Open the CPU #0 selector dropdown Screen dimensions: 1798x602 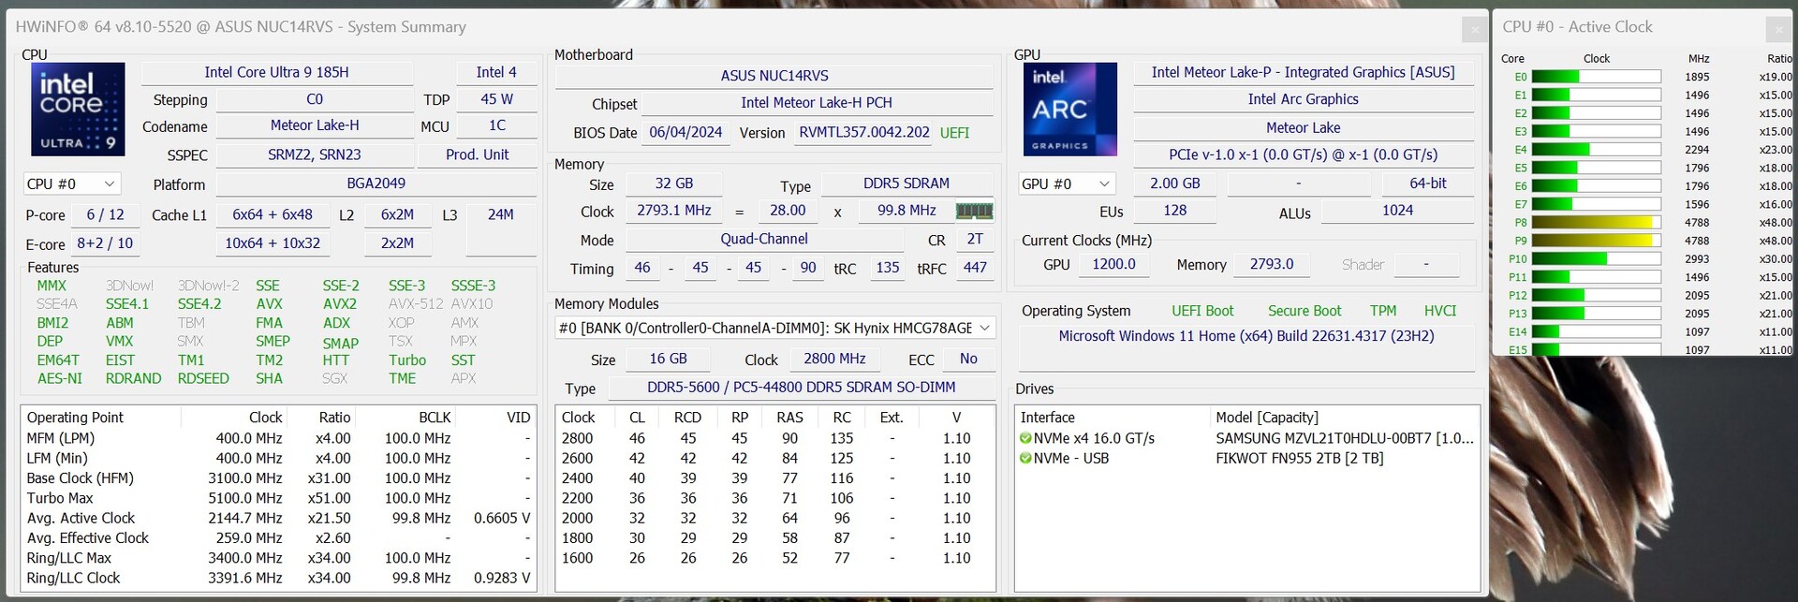point(72,184)
